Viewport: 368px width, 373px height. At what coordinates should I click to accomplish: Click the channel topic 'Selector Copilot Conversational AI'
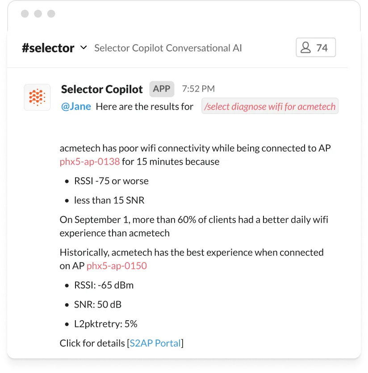coord(168,48)
